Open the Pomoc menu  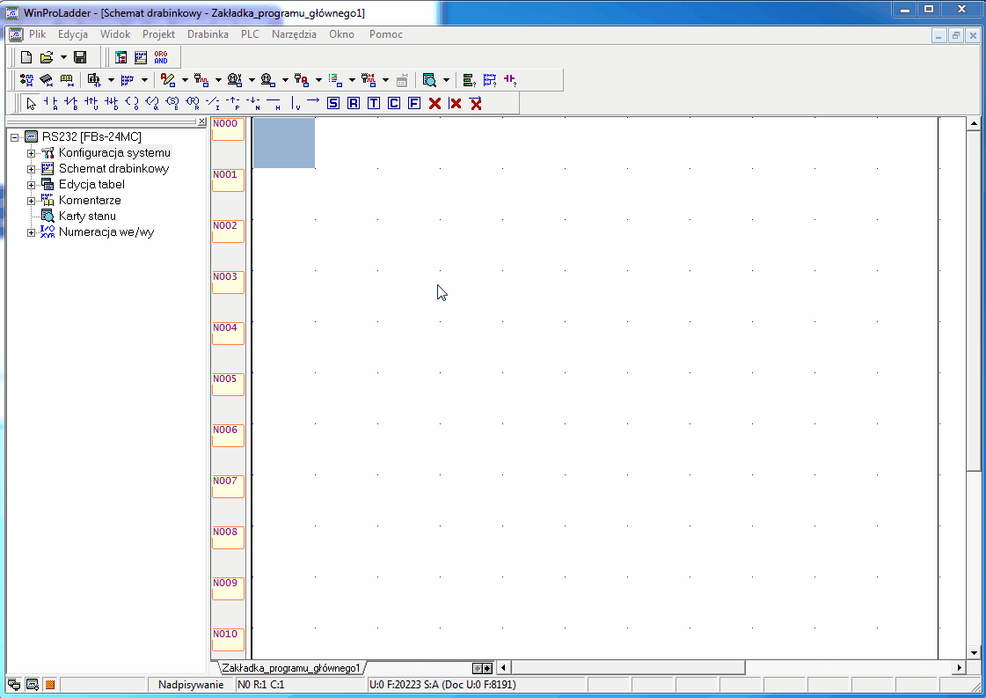tap(385, 34)
